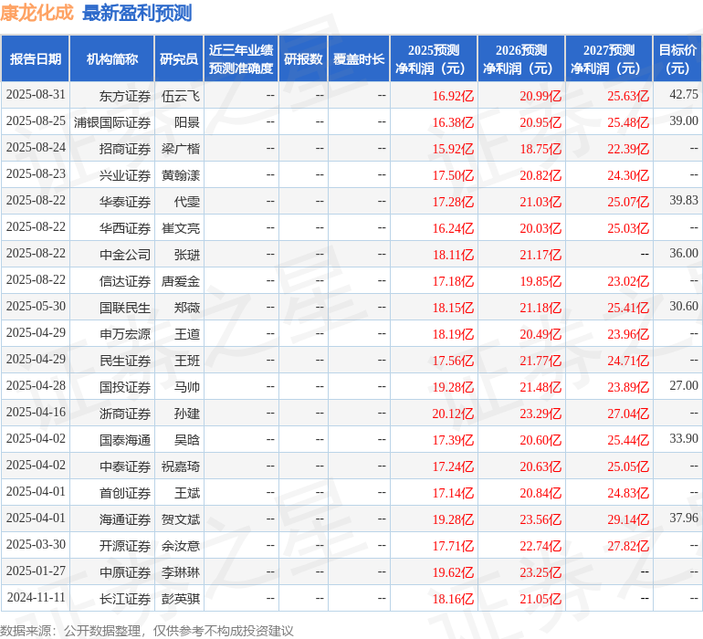The image size is (703, 639).
Task: Click the 27.00 target price
Action: point(684,385)
